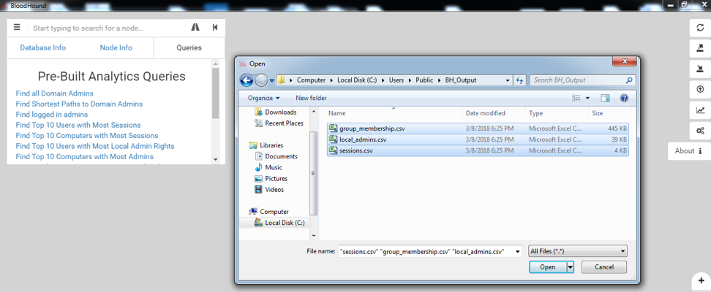The height and width of the screenshot is (292, 711).
Task: Open the BloodHound hamburger menu
Action: tap(17, 28)
